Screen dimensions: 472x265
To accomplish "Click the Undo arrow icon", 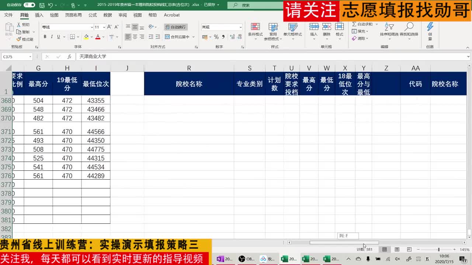I will (51, 5).
